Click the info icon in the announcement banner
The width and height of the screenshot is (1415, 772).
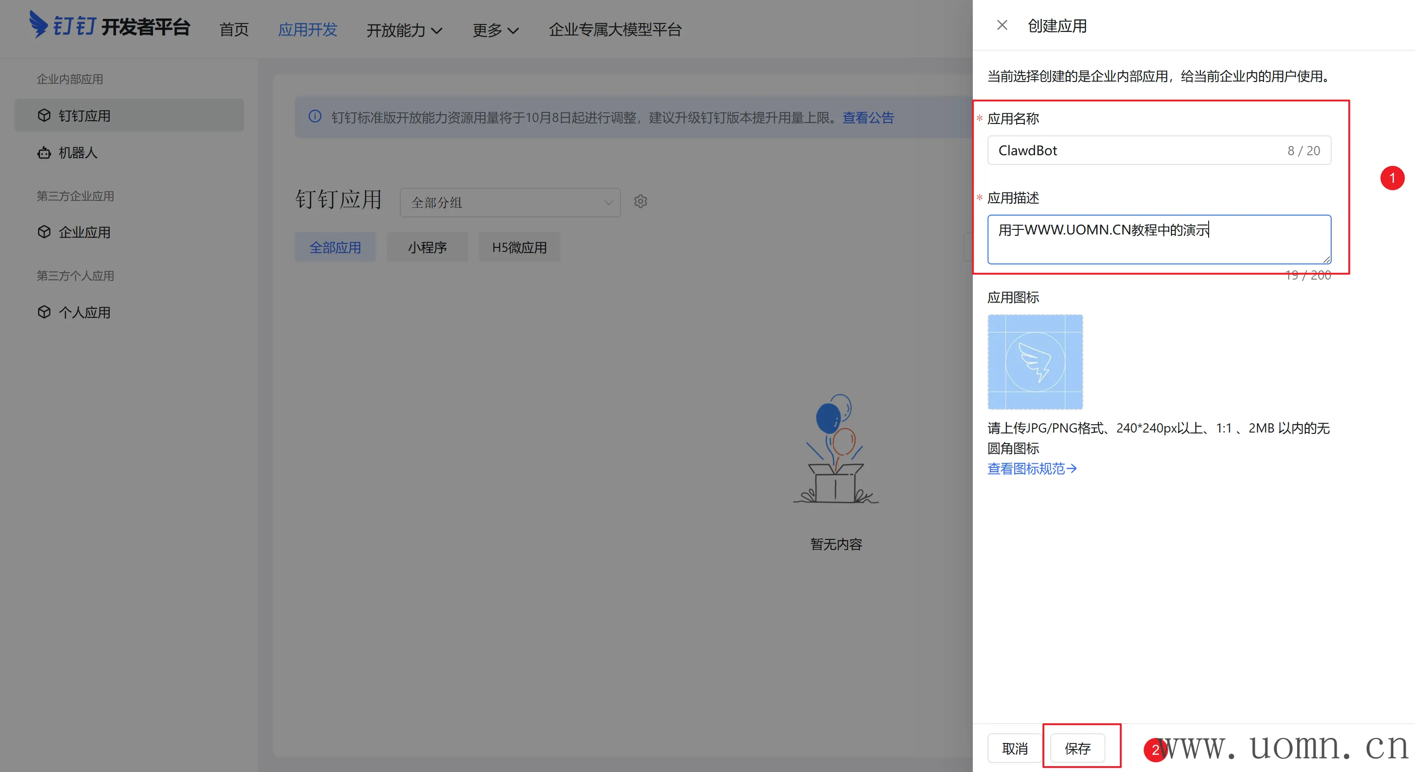point(315,117)
